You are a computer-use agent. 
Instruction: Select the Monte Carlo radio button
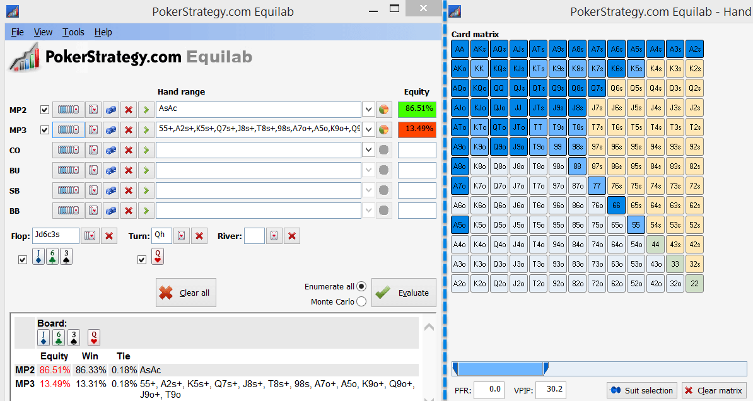coord(361,301)
